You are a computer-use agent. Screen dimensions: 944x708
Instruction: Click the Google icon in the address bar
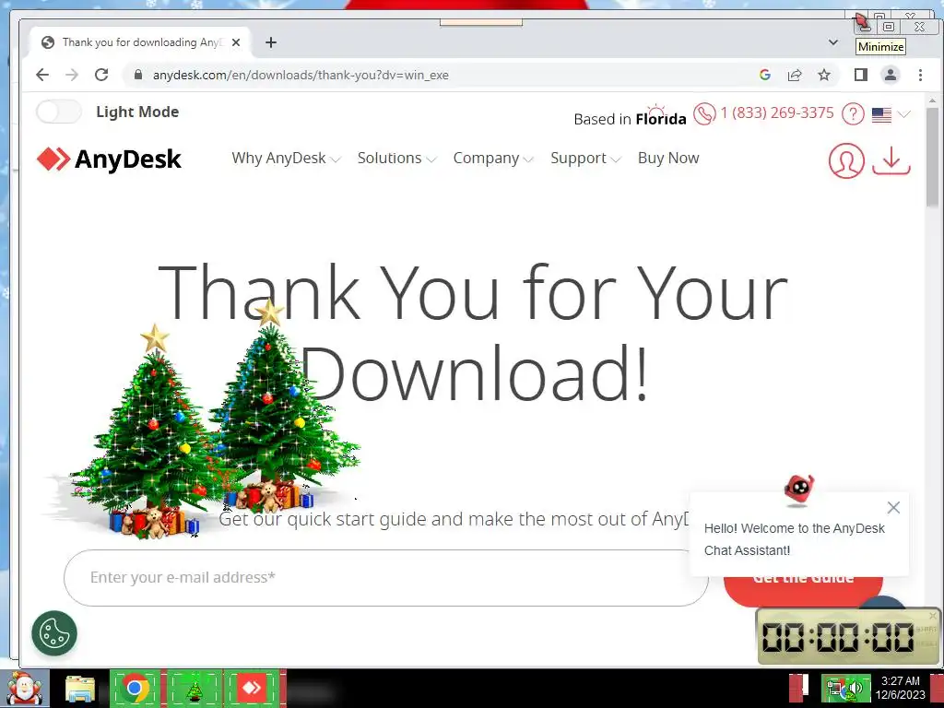765,75
